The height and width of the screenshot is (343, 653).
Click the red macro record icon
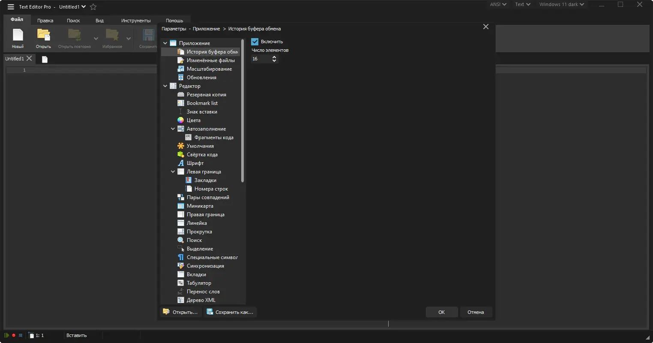pos(14,335)
